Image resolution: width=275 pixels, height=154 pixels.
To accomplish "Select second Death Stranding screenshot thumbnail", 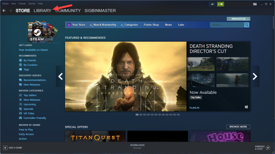I will pos(232,64).
